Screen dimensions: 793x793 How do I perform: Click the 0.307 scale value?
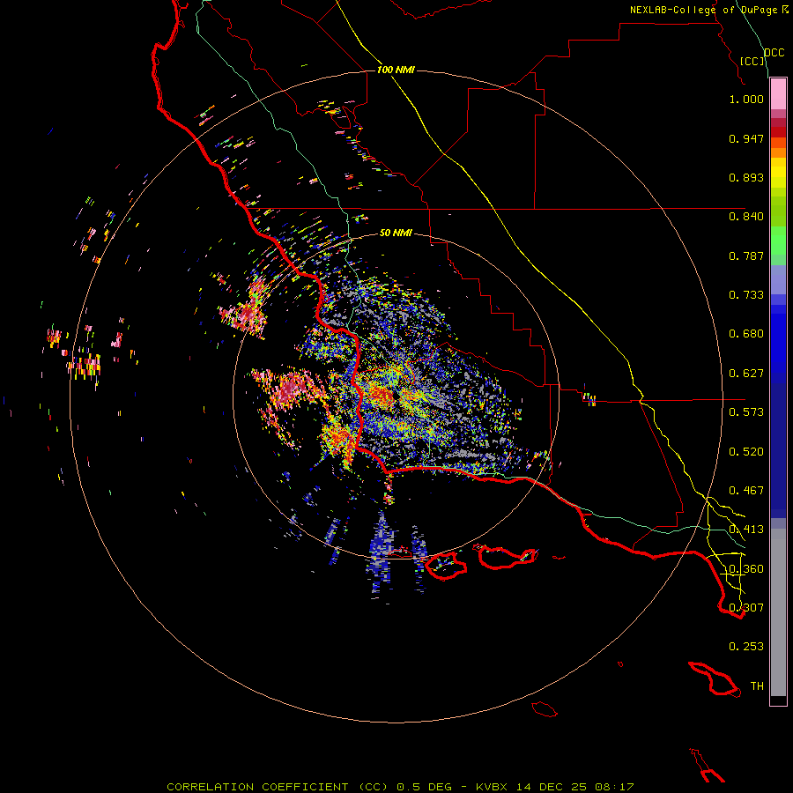point(746,608)
